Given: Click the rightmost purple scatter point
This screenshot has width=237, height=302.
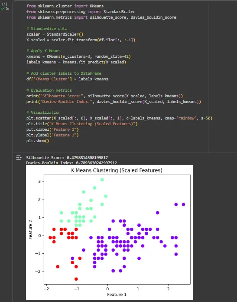Looking at the screenshot, I should tap(183, 204).
